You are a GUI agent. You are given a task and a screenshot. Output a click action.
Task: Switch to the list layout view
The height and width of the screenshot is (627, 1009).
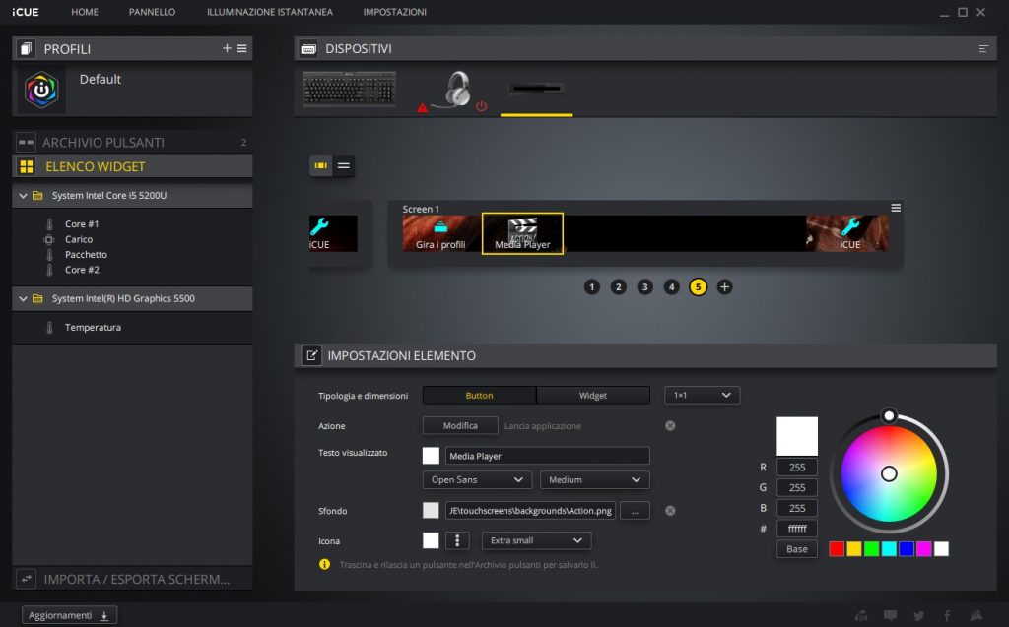pos(344,166)
